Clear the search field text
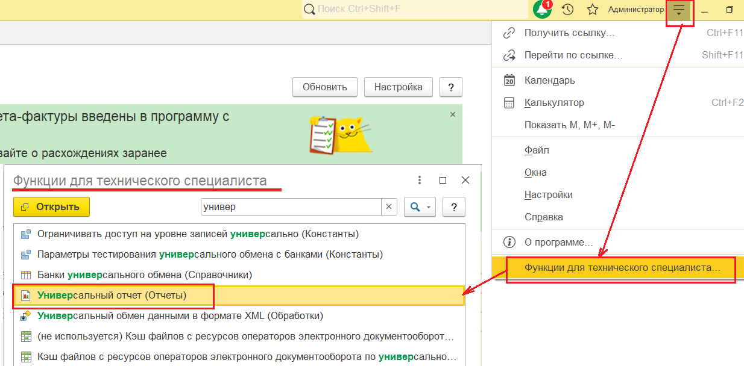744x366 pixels. 389,206
